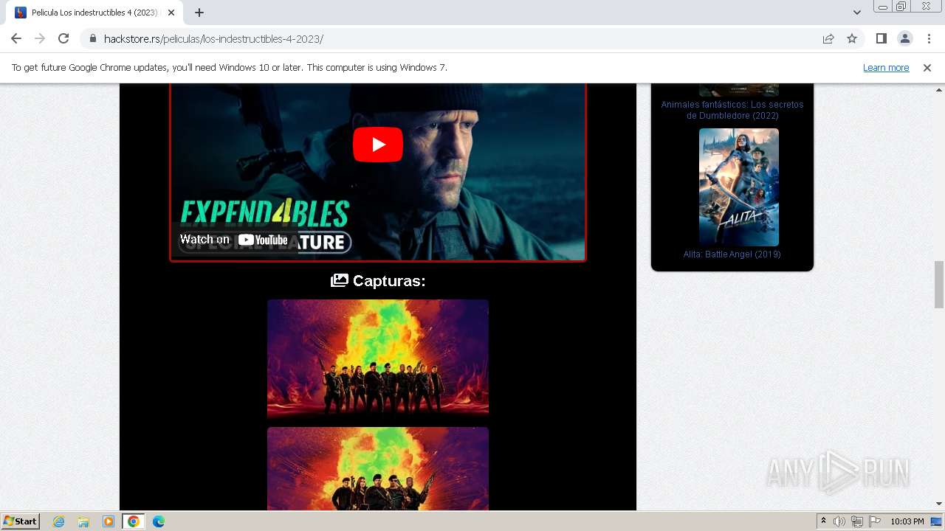Open the share page icon
945x531 pixels.
click(x=828, y=39)
